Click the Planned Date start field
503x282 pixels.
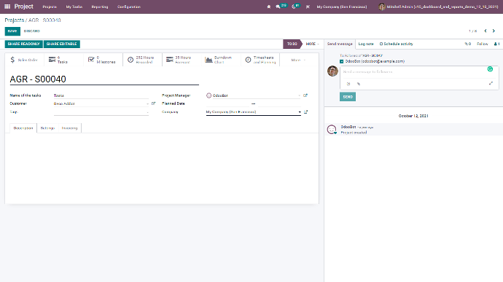[x=227, y=103]
